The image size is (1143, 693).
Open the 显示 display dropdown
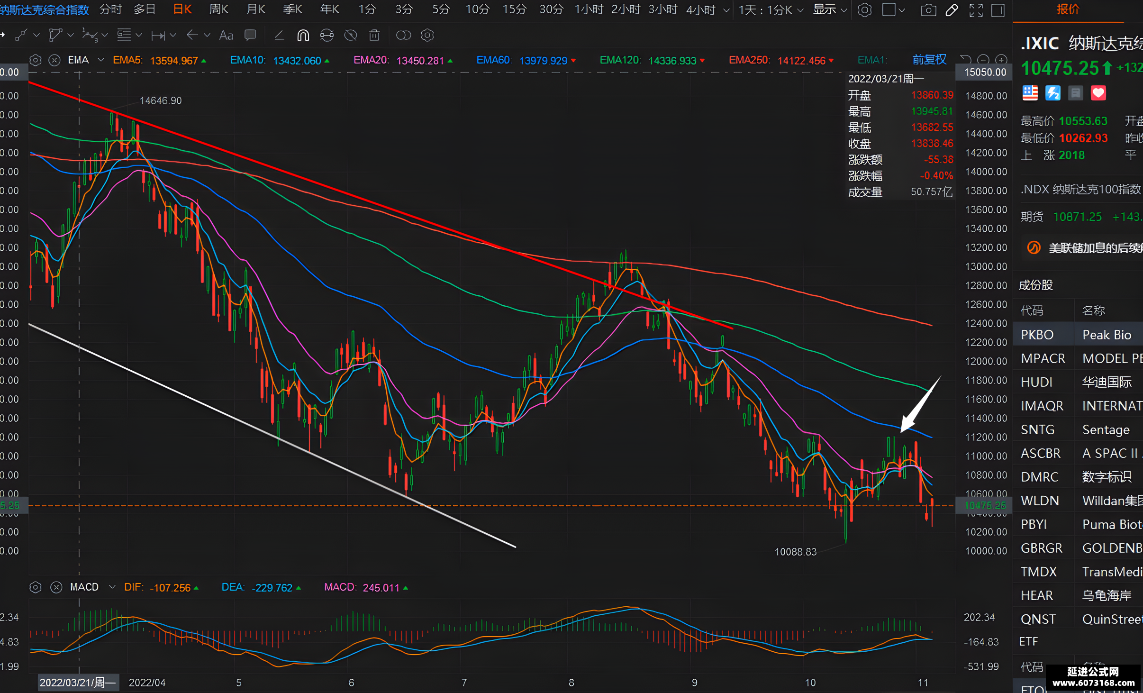[830, 9]
